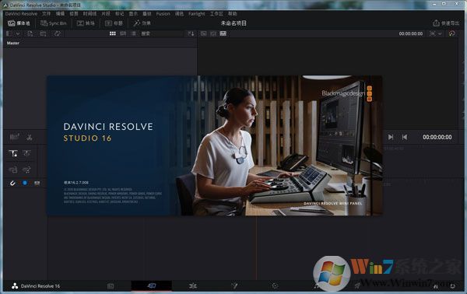Toggle timeline snapping magnet
467x294 pixels.
pos(12,183)
